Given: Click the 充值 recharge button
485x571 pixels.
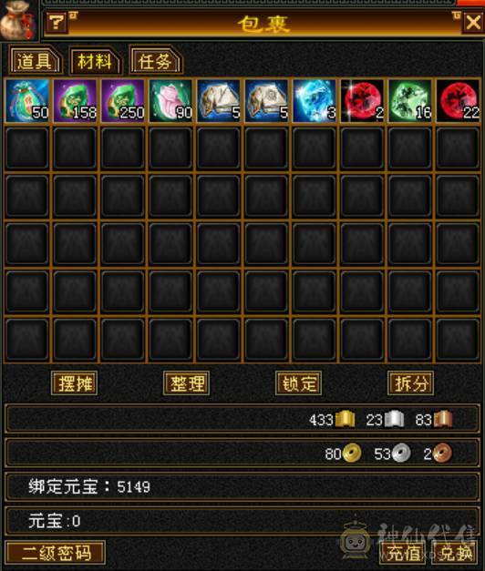Looking at the screenshot, I should 403,553.
